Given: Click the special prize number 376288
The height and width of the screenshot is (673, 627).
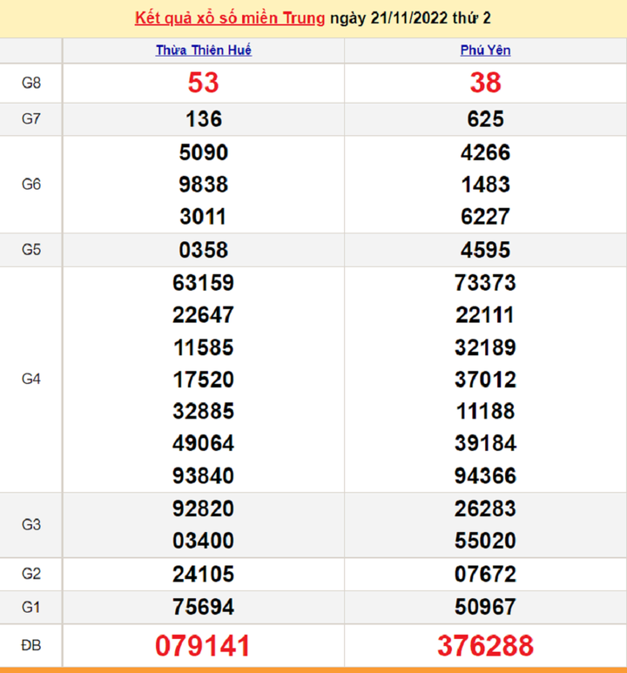Looking at the screenshot, I should [x=485, y=646].
